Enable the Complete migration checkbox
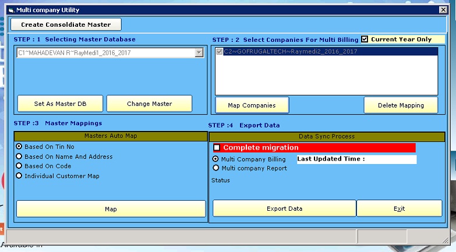The width and height of the screenshot is (456, 252). 217,147
